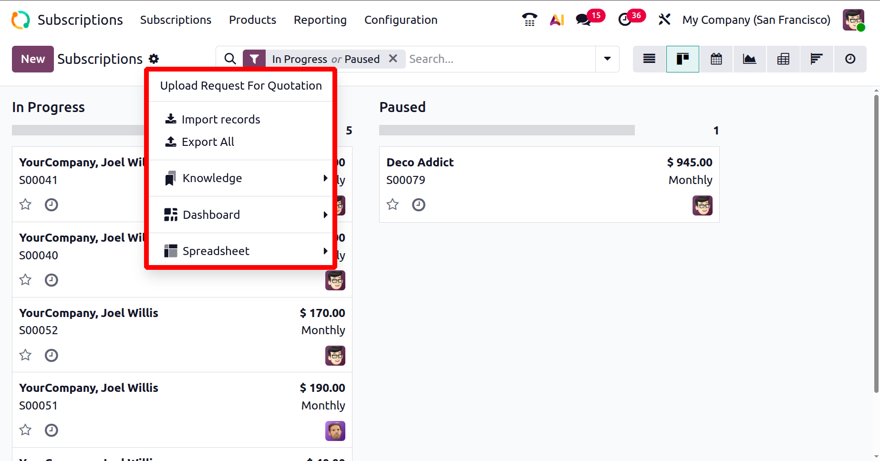Open the calendar view
Image resolution: width=880 pixels, height=461 pixels.
(x=716, y=59)
